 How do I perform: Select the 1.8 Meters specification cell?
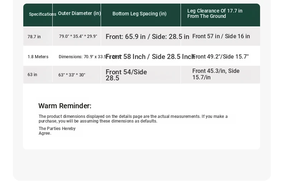[38, 57]
